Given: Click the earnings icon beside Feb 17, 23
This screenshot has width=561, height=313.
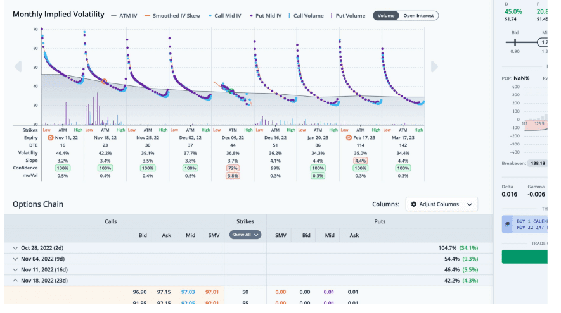Looking at the screenshot, I should [x=349, y=137].
